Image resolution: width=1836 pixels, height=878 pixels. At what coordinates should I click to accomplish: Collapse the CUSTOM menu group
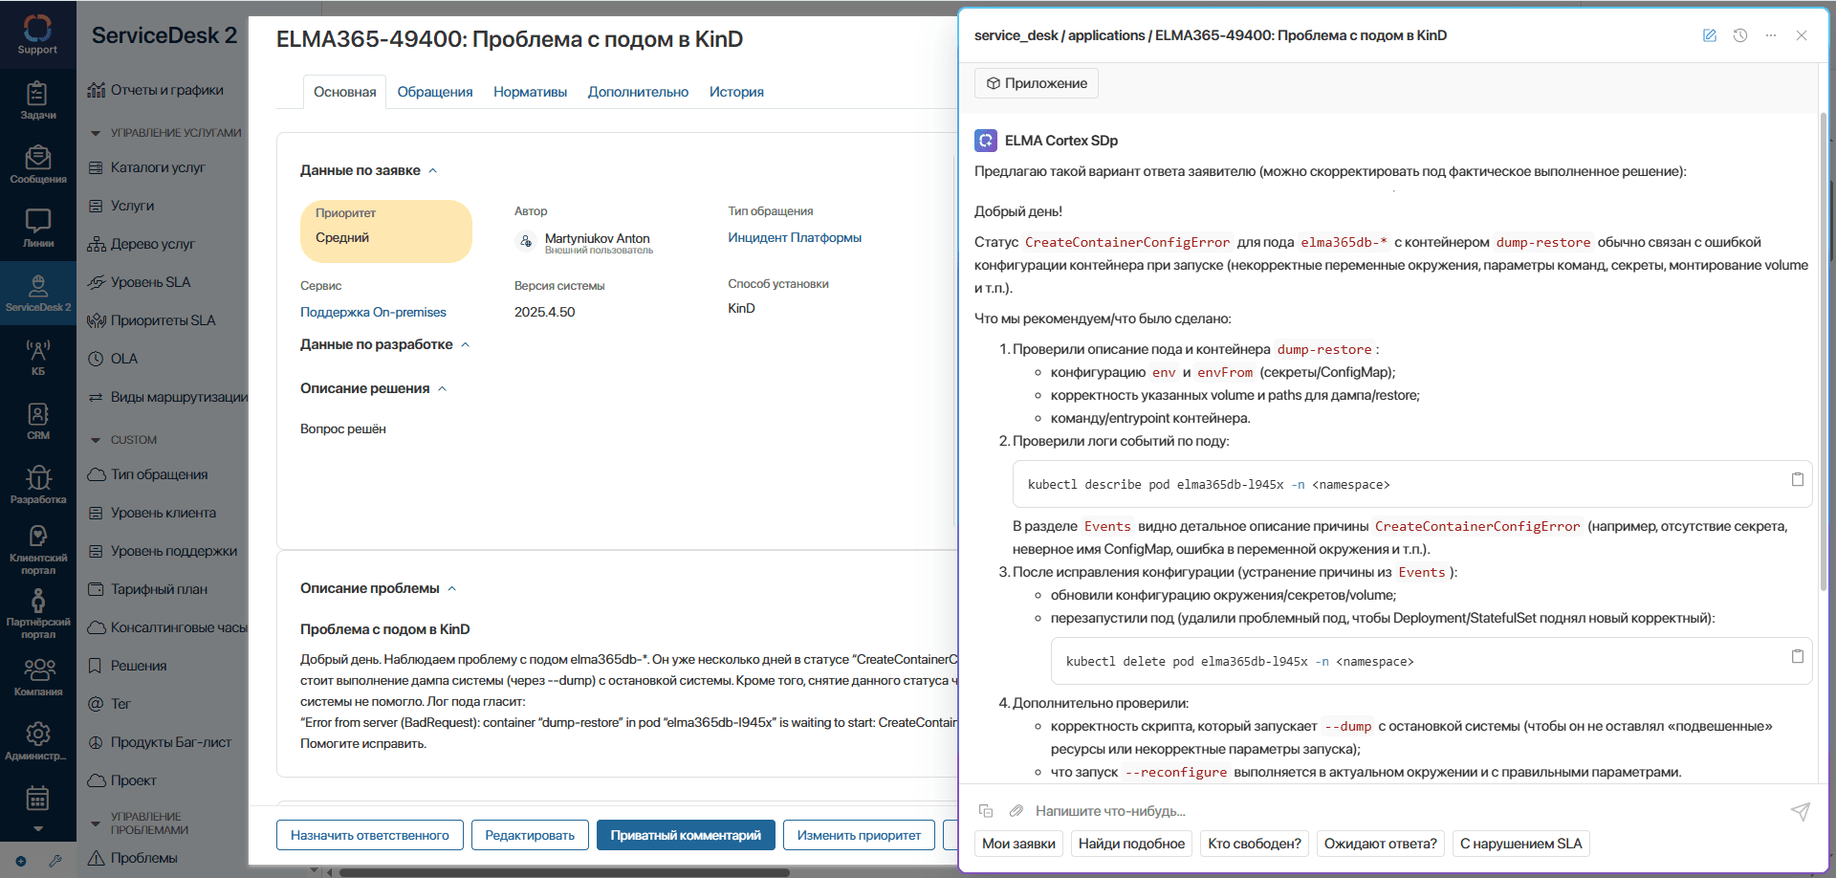point(95,440)
